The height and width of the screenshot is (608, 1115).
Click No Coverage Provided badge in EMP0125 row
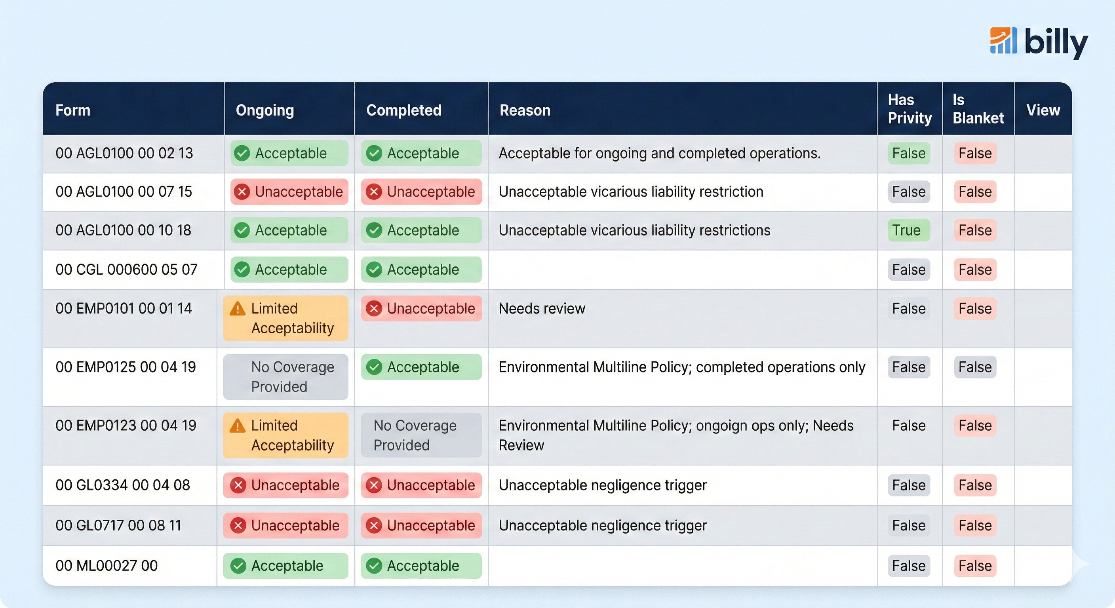click(x=285, y=377)
